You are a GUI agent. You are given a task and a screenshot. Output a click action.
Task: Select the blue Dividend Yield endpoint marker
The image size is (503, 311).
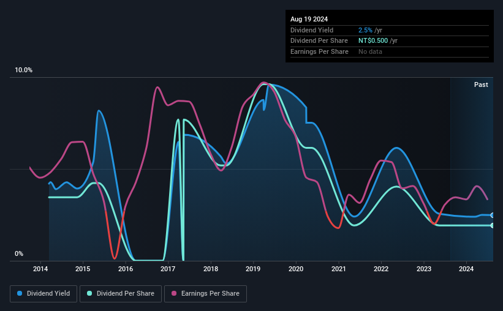pos(492,215)
